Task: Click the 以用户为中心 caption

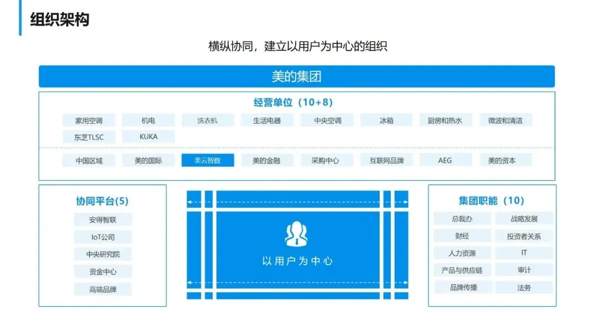Action: pyautogui.click(x=297, y=261)
